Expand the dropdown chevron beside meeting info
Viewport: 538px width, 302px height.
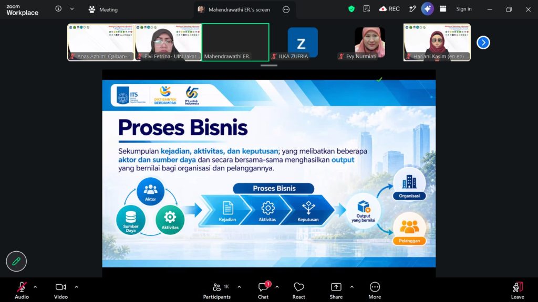point(71,9)
